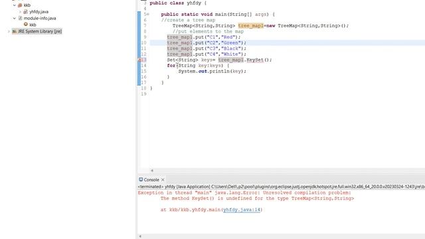This screenshot has height=239, width=425.
Task: Collapse the module-info.java node
Action: point(15,18)
